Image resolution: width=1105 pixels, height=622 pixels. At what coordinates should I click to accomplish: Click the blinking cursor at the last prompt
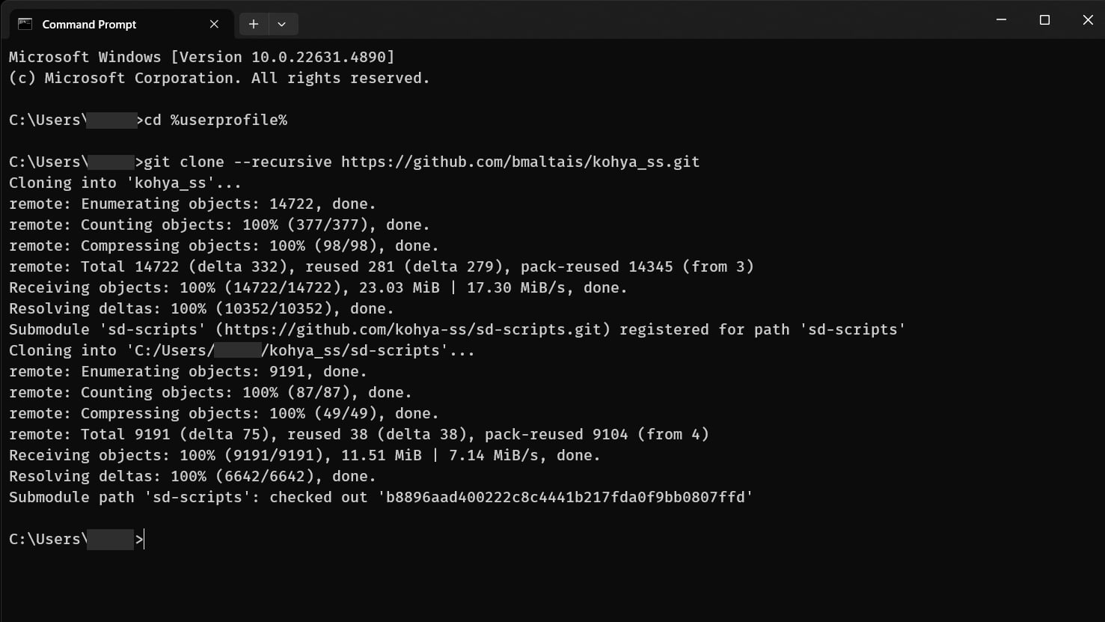tap(144, 539)
